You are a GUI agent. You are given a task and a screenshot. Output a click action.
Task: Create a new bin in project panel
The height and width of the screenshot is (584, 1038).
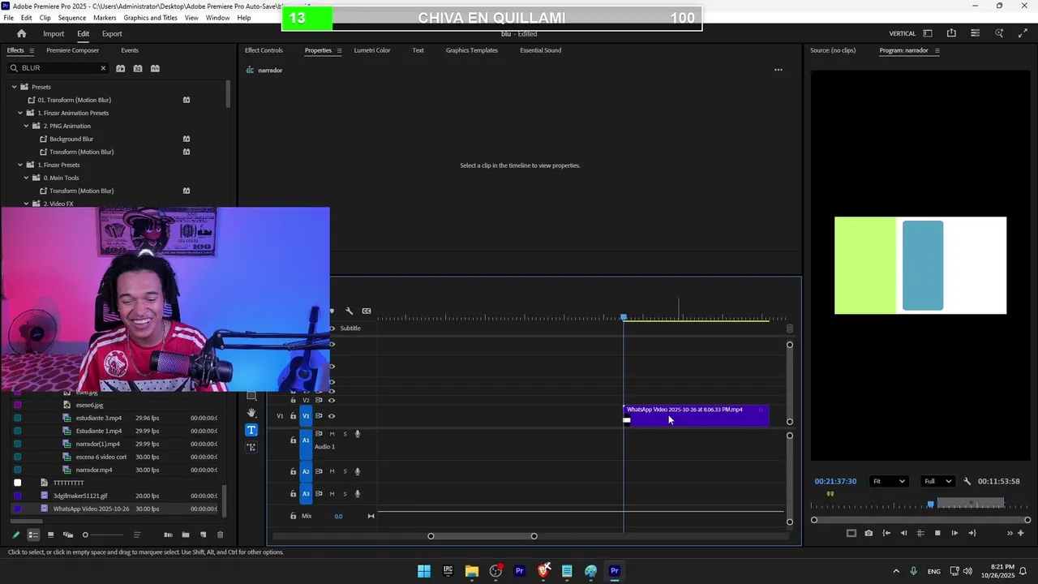click(186, 535)
